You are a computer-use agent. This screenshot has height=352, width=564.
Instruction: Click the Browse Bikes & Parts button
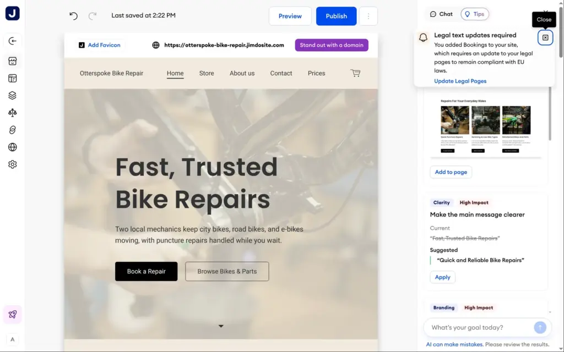click(227, 272)
